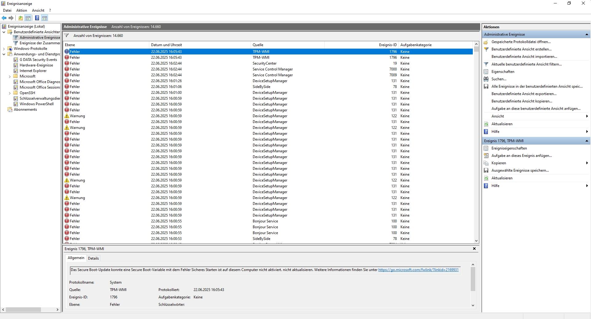The height and width of the screenshot is (319, 591).
Task: Switch to the Details tab
Action: point(93,258)
